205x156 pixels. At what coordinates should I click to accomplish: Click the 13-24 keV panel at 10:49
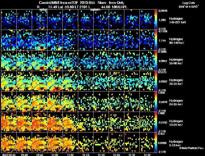pos(24,122)
